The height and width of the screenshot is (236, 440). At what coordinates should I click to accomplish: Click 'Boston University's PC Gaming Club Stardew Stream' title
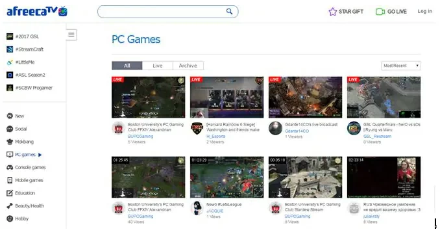click(x=313, y=207)
